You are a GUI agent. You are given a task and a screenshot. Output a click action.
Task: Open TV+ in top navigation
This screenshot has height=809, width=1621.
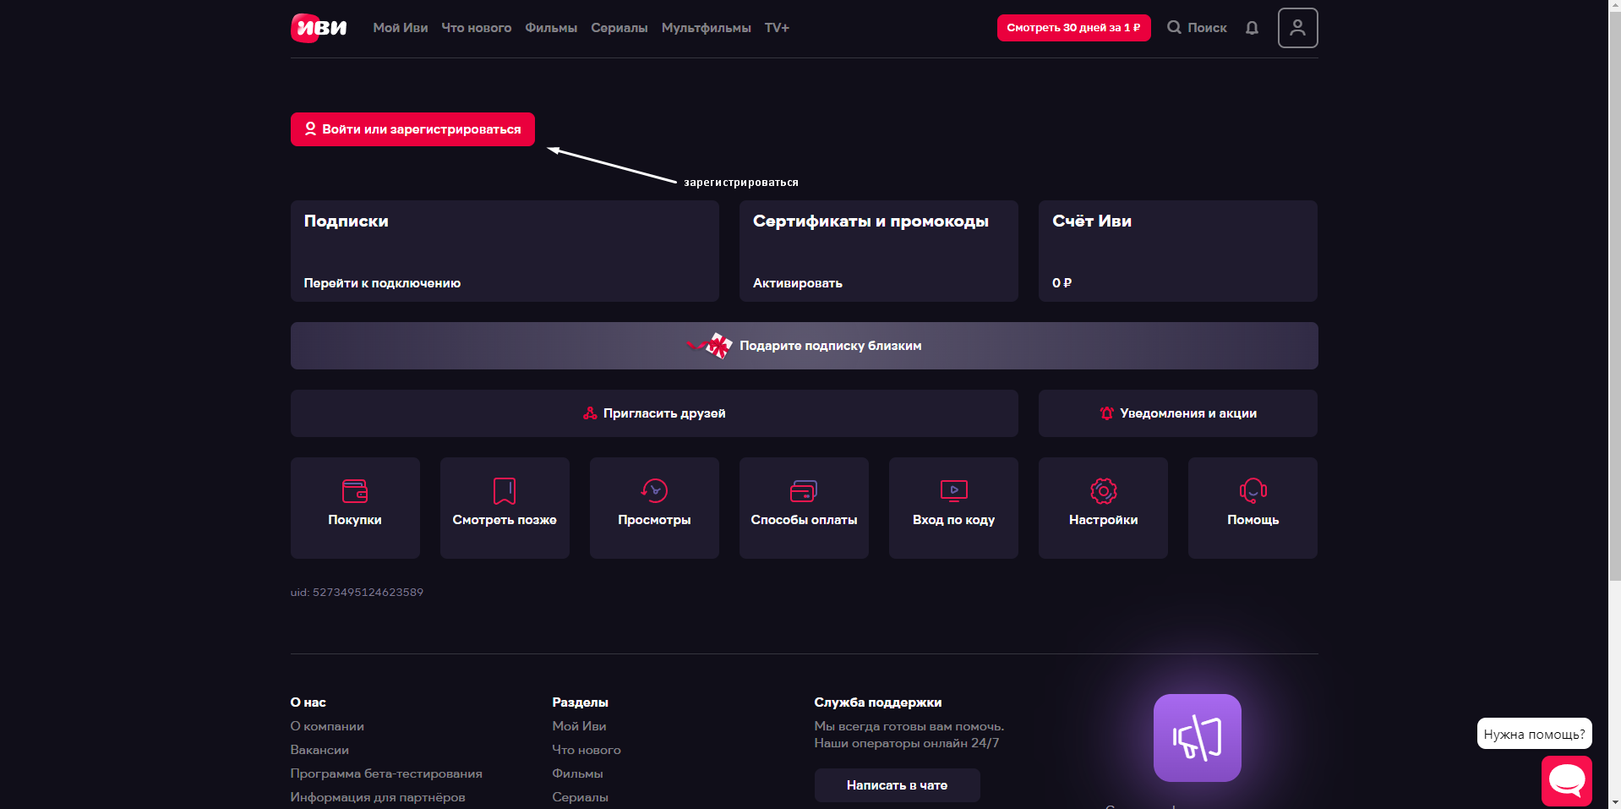777,28
